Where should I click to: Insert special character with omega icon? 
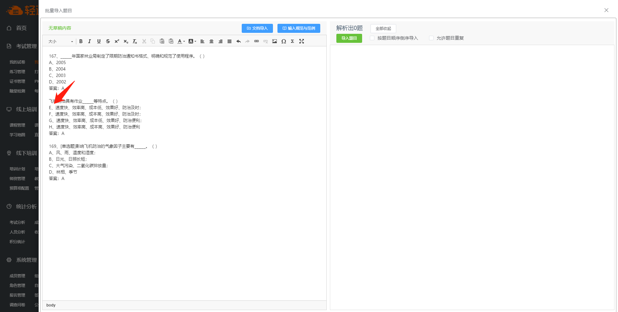[x=284, y=41]
